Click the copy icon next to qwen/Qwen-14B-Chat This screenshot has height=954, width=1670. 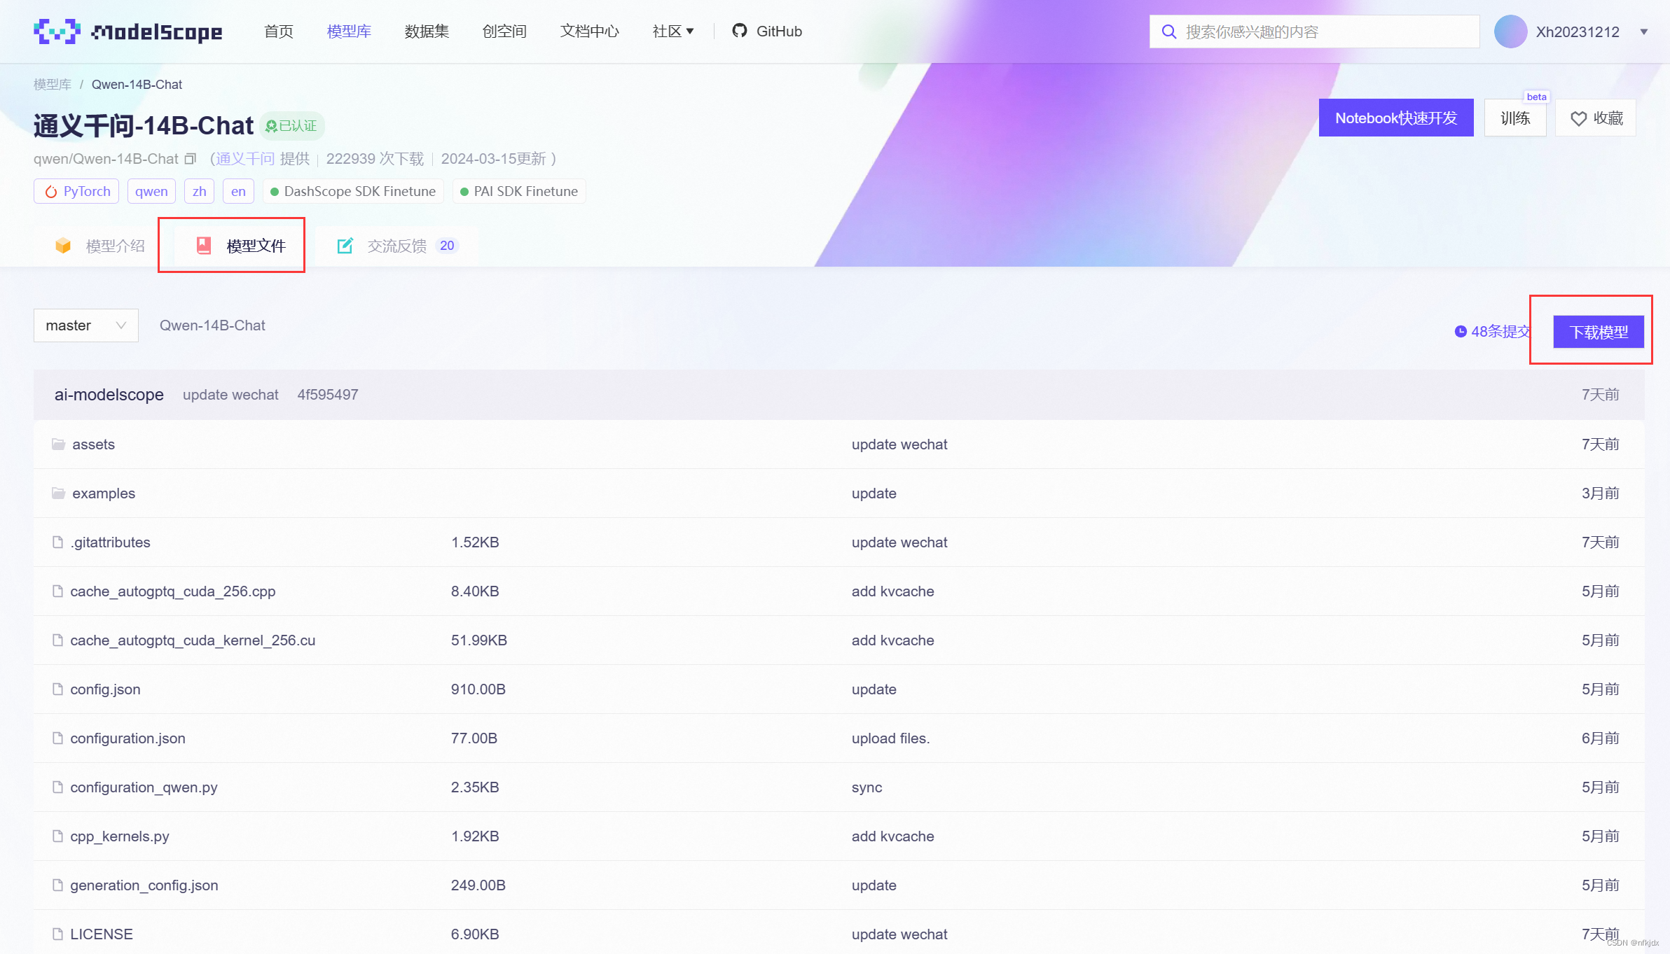click(x=190, y=159)
